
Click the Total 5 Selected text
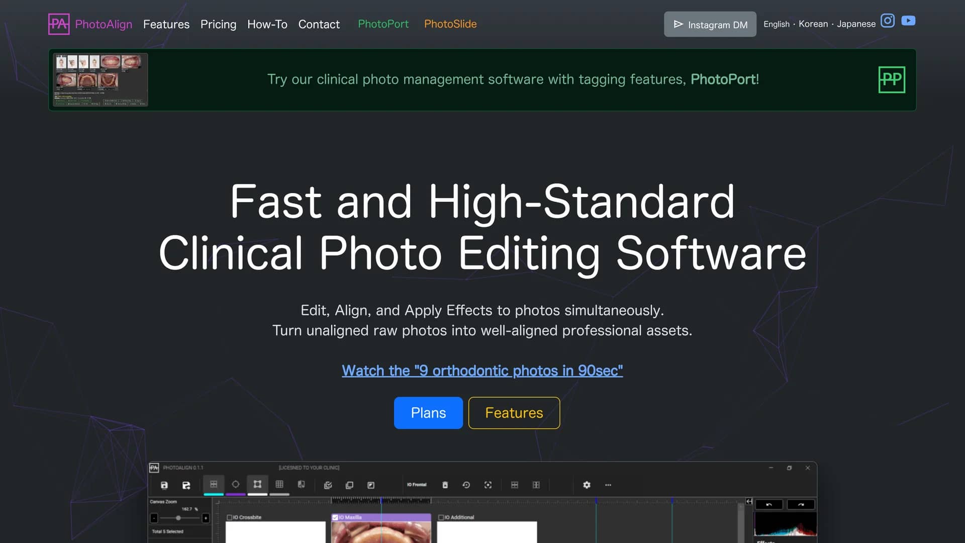tap(167, 531)
